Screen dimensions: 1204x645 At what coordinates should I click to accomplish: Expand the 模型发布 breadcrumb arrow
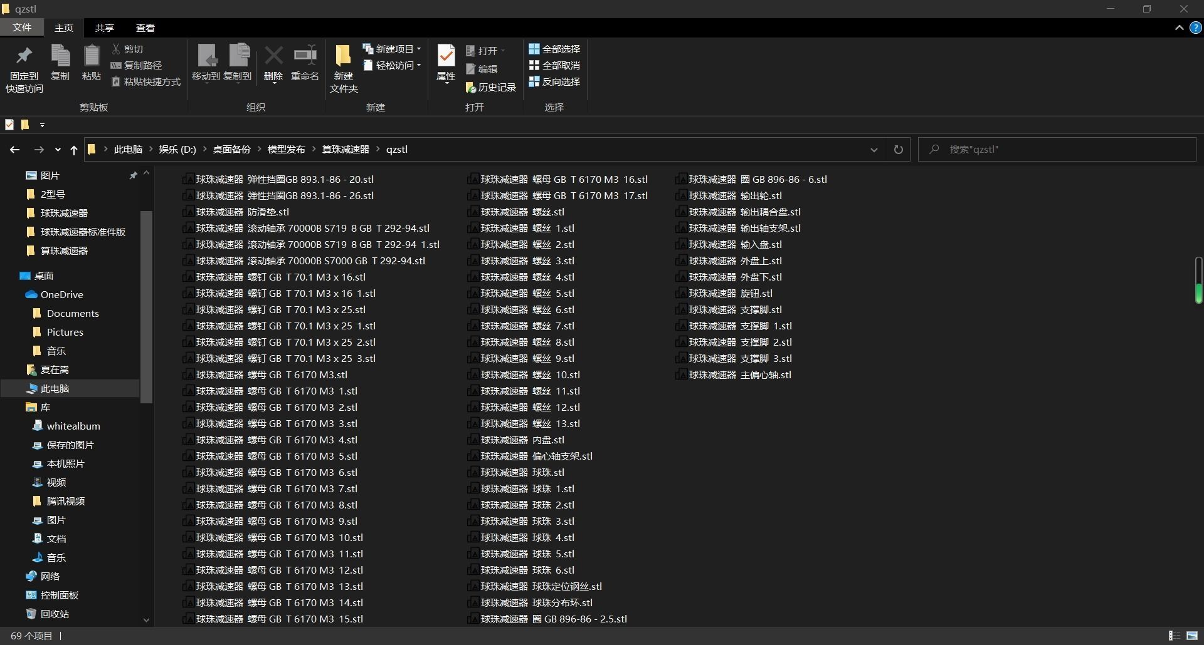314,150
